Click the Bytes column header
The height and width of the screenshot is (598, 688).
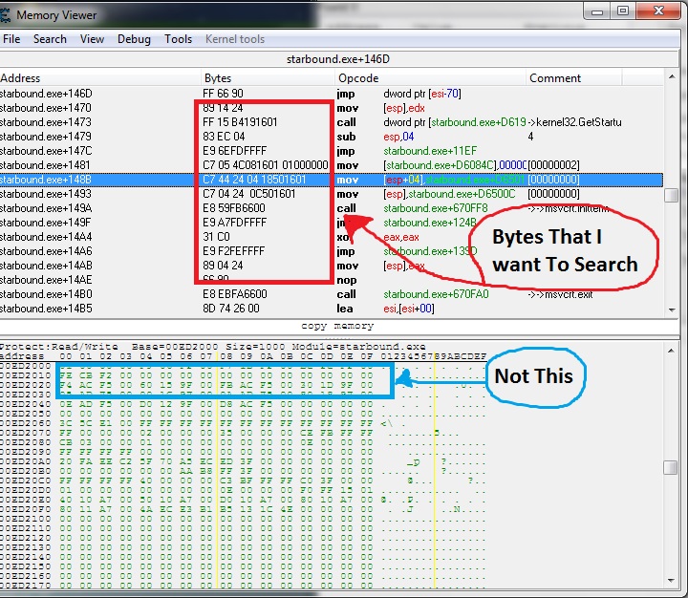click(x=268, y=78)
